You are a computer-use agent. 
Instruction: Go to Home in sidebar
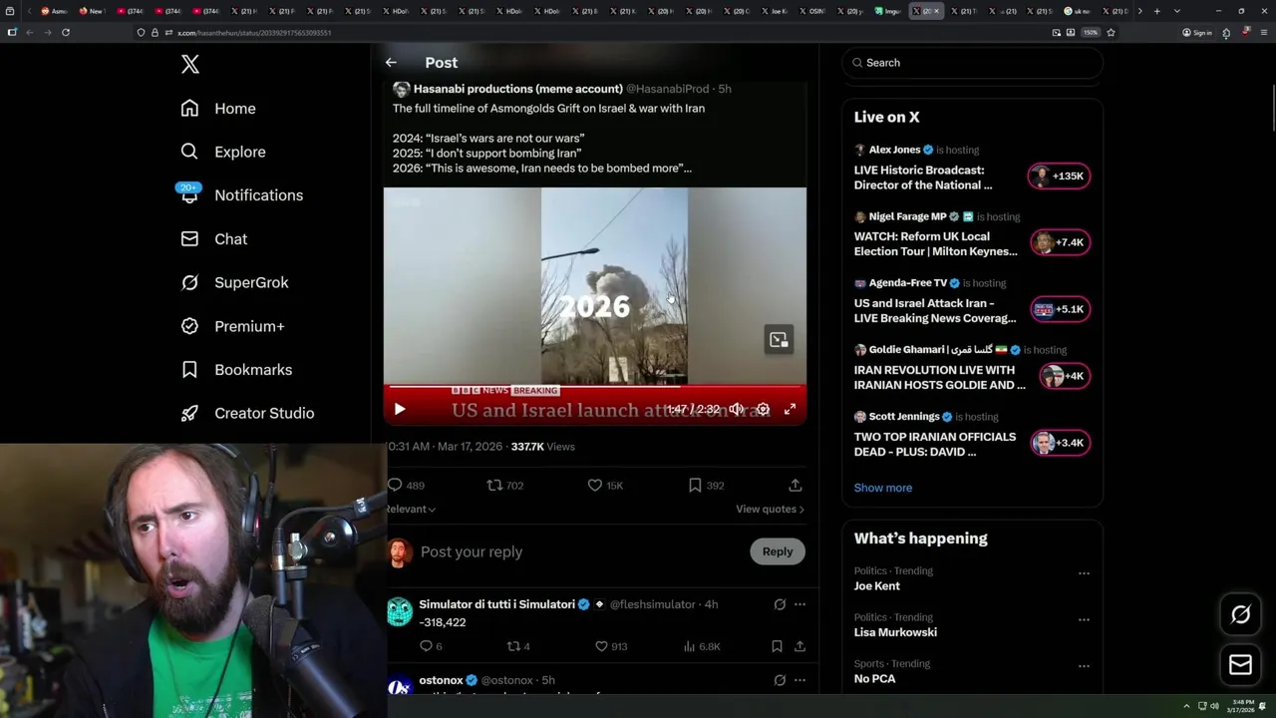(x=218, y=109)
